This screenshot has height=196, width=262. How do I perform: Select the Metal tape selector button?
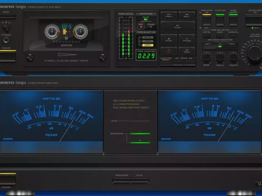207,35
